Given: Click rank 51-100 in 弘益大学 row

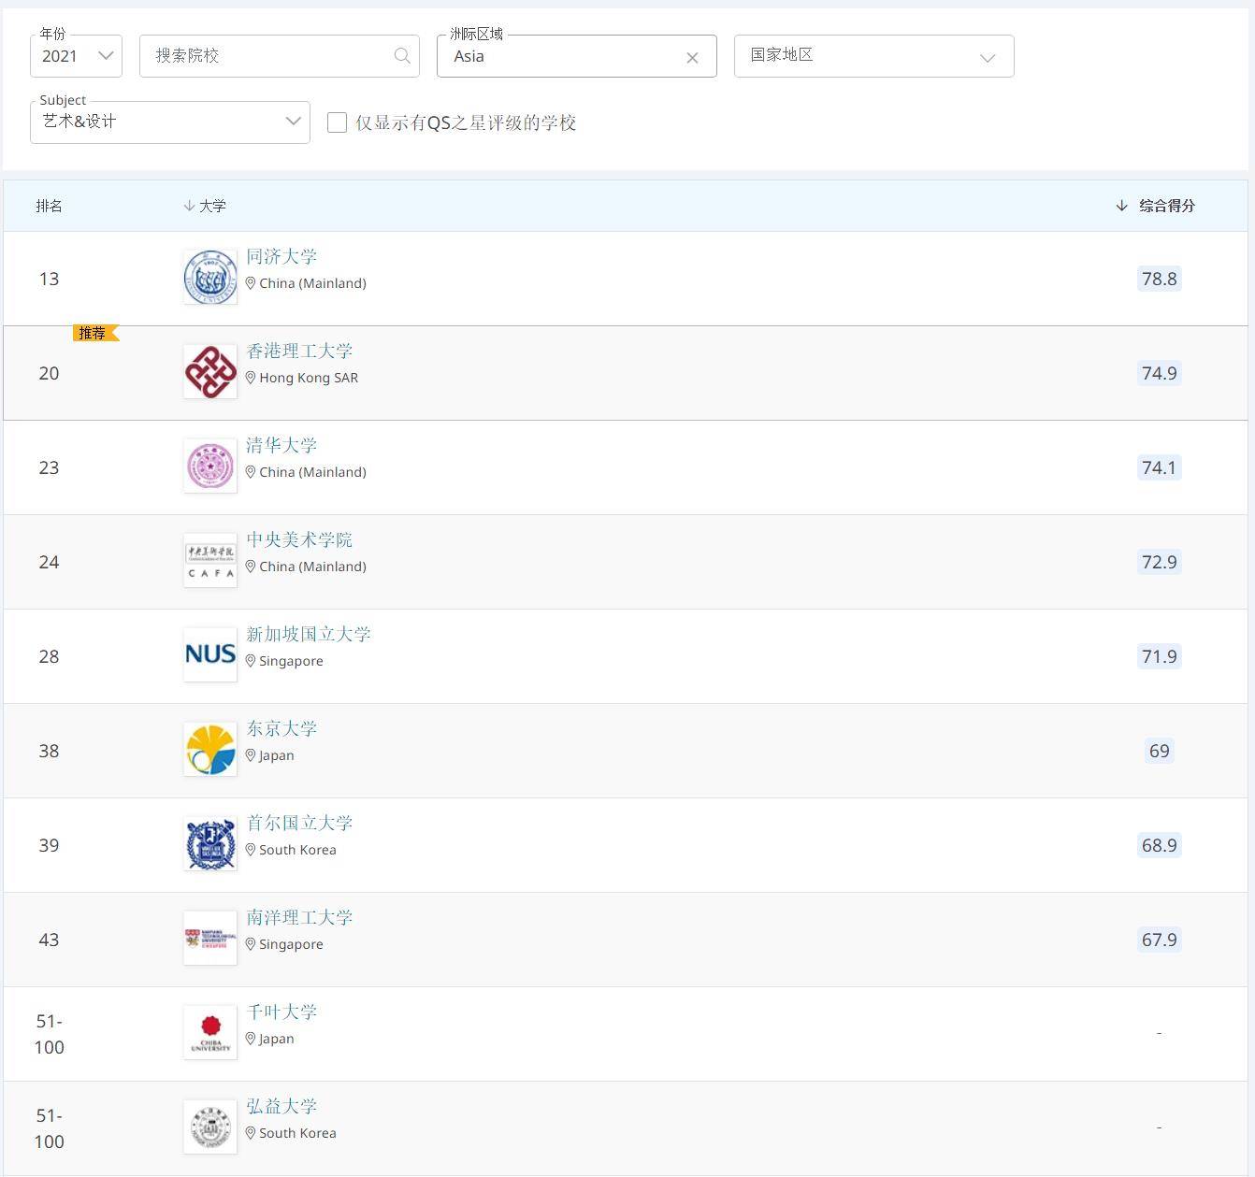Looking at the screenshot, I should (x=49, y=1128).
